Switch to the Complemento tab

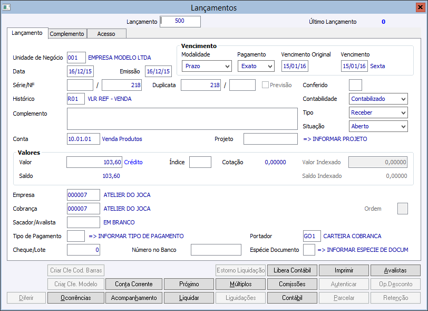point(67,34)
